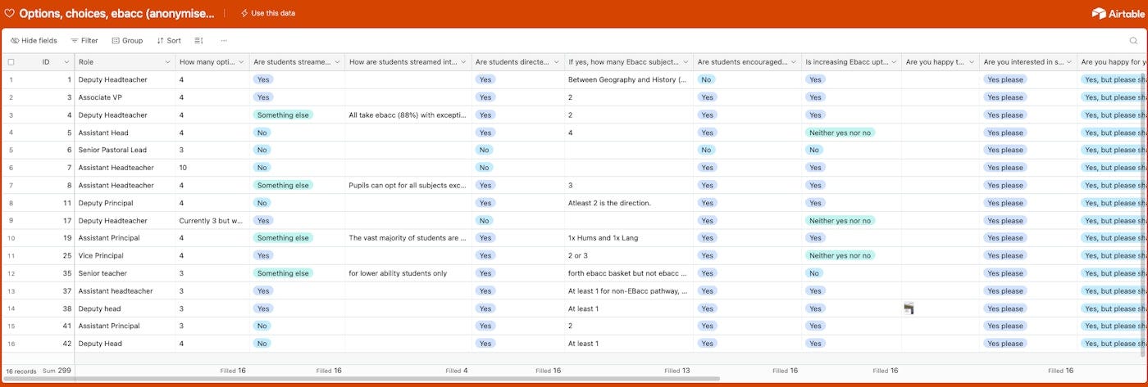Click the attachment thumbnail in row 14
The image size is (1148, 387).
pyautogui.click(x=909, y=308)
